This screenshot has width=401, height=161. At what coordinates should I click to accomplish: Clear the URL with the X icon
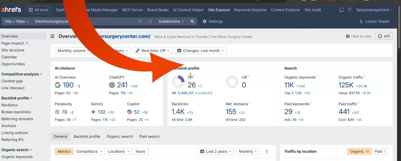[150, 21]
